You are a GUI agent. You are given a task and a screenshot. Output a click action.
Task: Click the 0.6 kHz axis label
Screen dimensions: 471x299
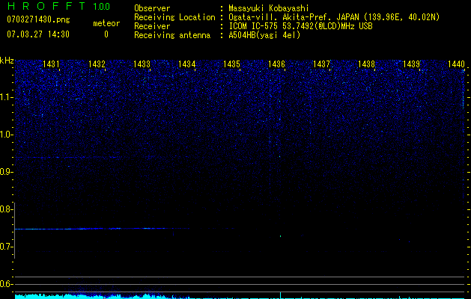[x=6, y=284]
